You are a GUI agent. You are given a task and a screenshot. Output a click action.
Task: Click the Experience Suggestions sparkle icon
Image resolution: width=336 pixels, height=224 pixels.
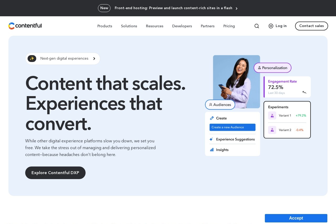coord(212,139)
